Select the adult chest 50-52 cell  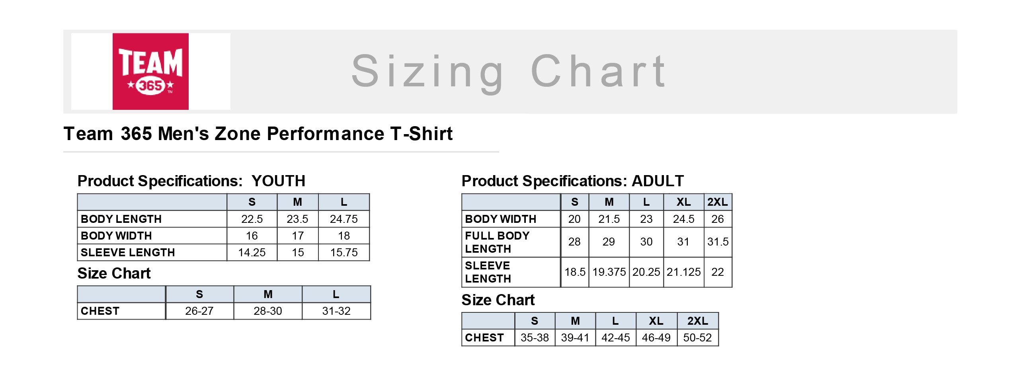click(x=697, y=337)
